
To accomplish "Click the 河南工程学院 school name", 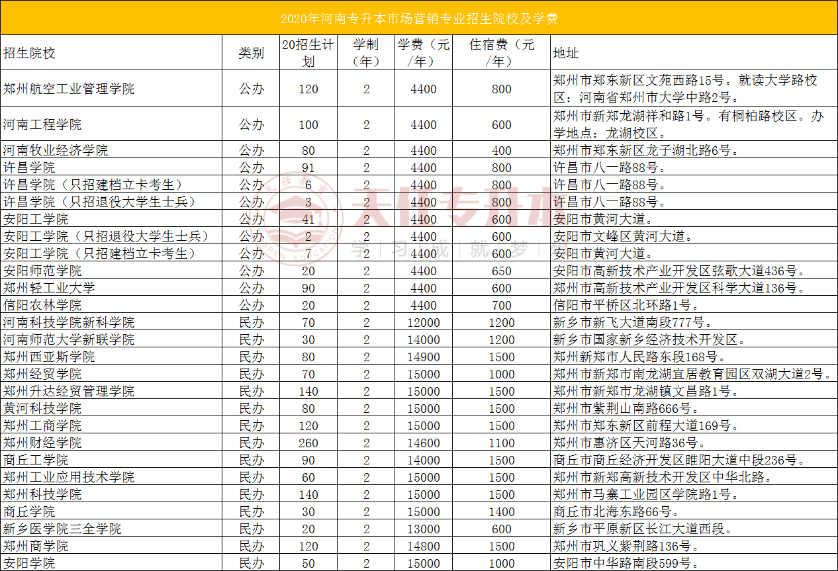I will (x=42, y=124).
